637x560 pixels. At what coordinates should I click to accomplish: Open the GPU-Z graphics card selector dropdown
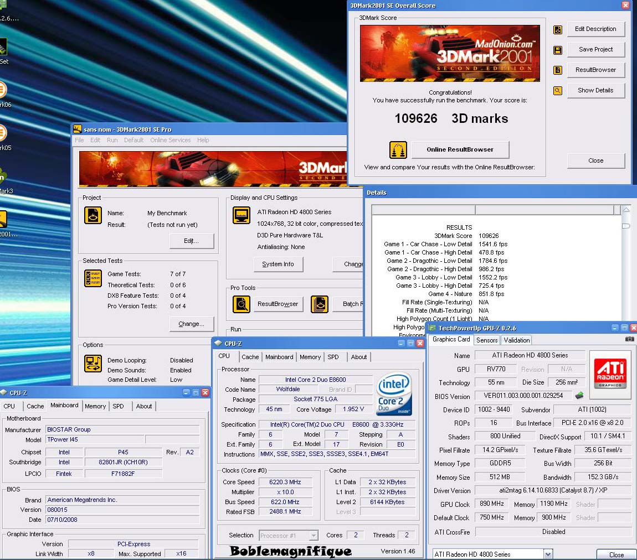[x=548, y=554]
